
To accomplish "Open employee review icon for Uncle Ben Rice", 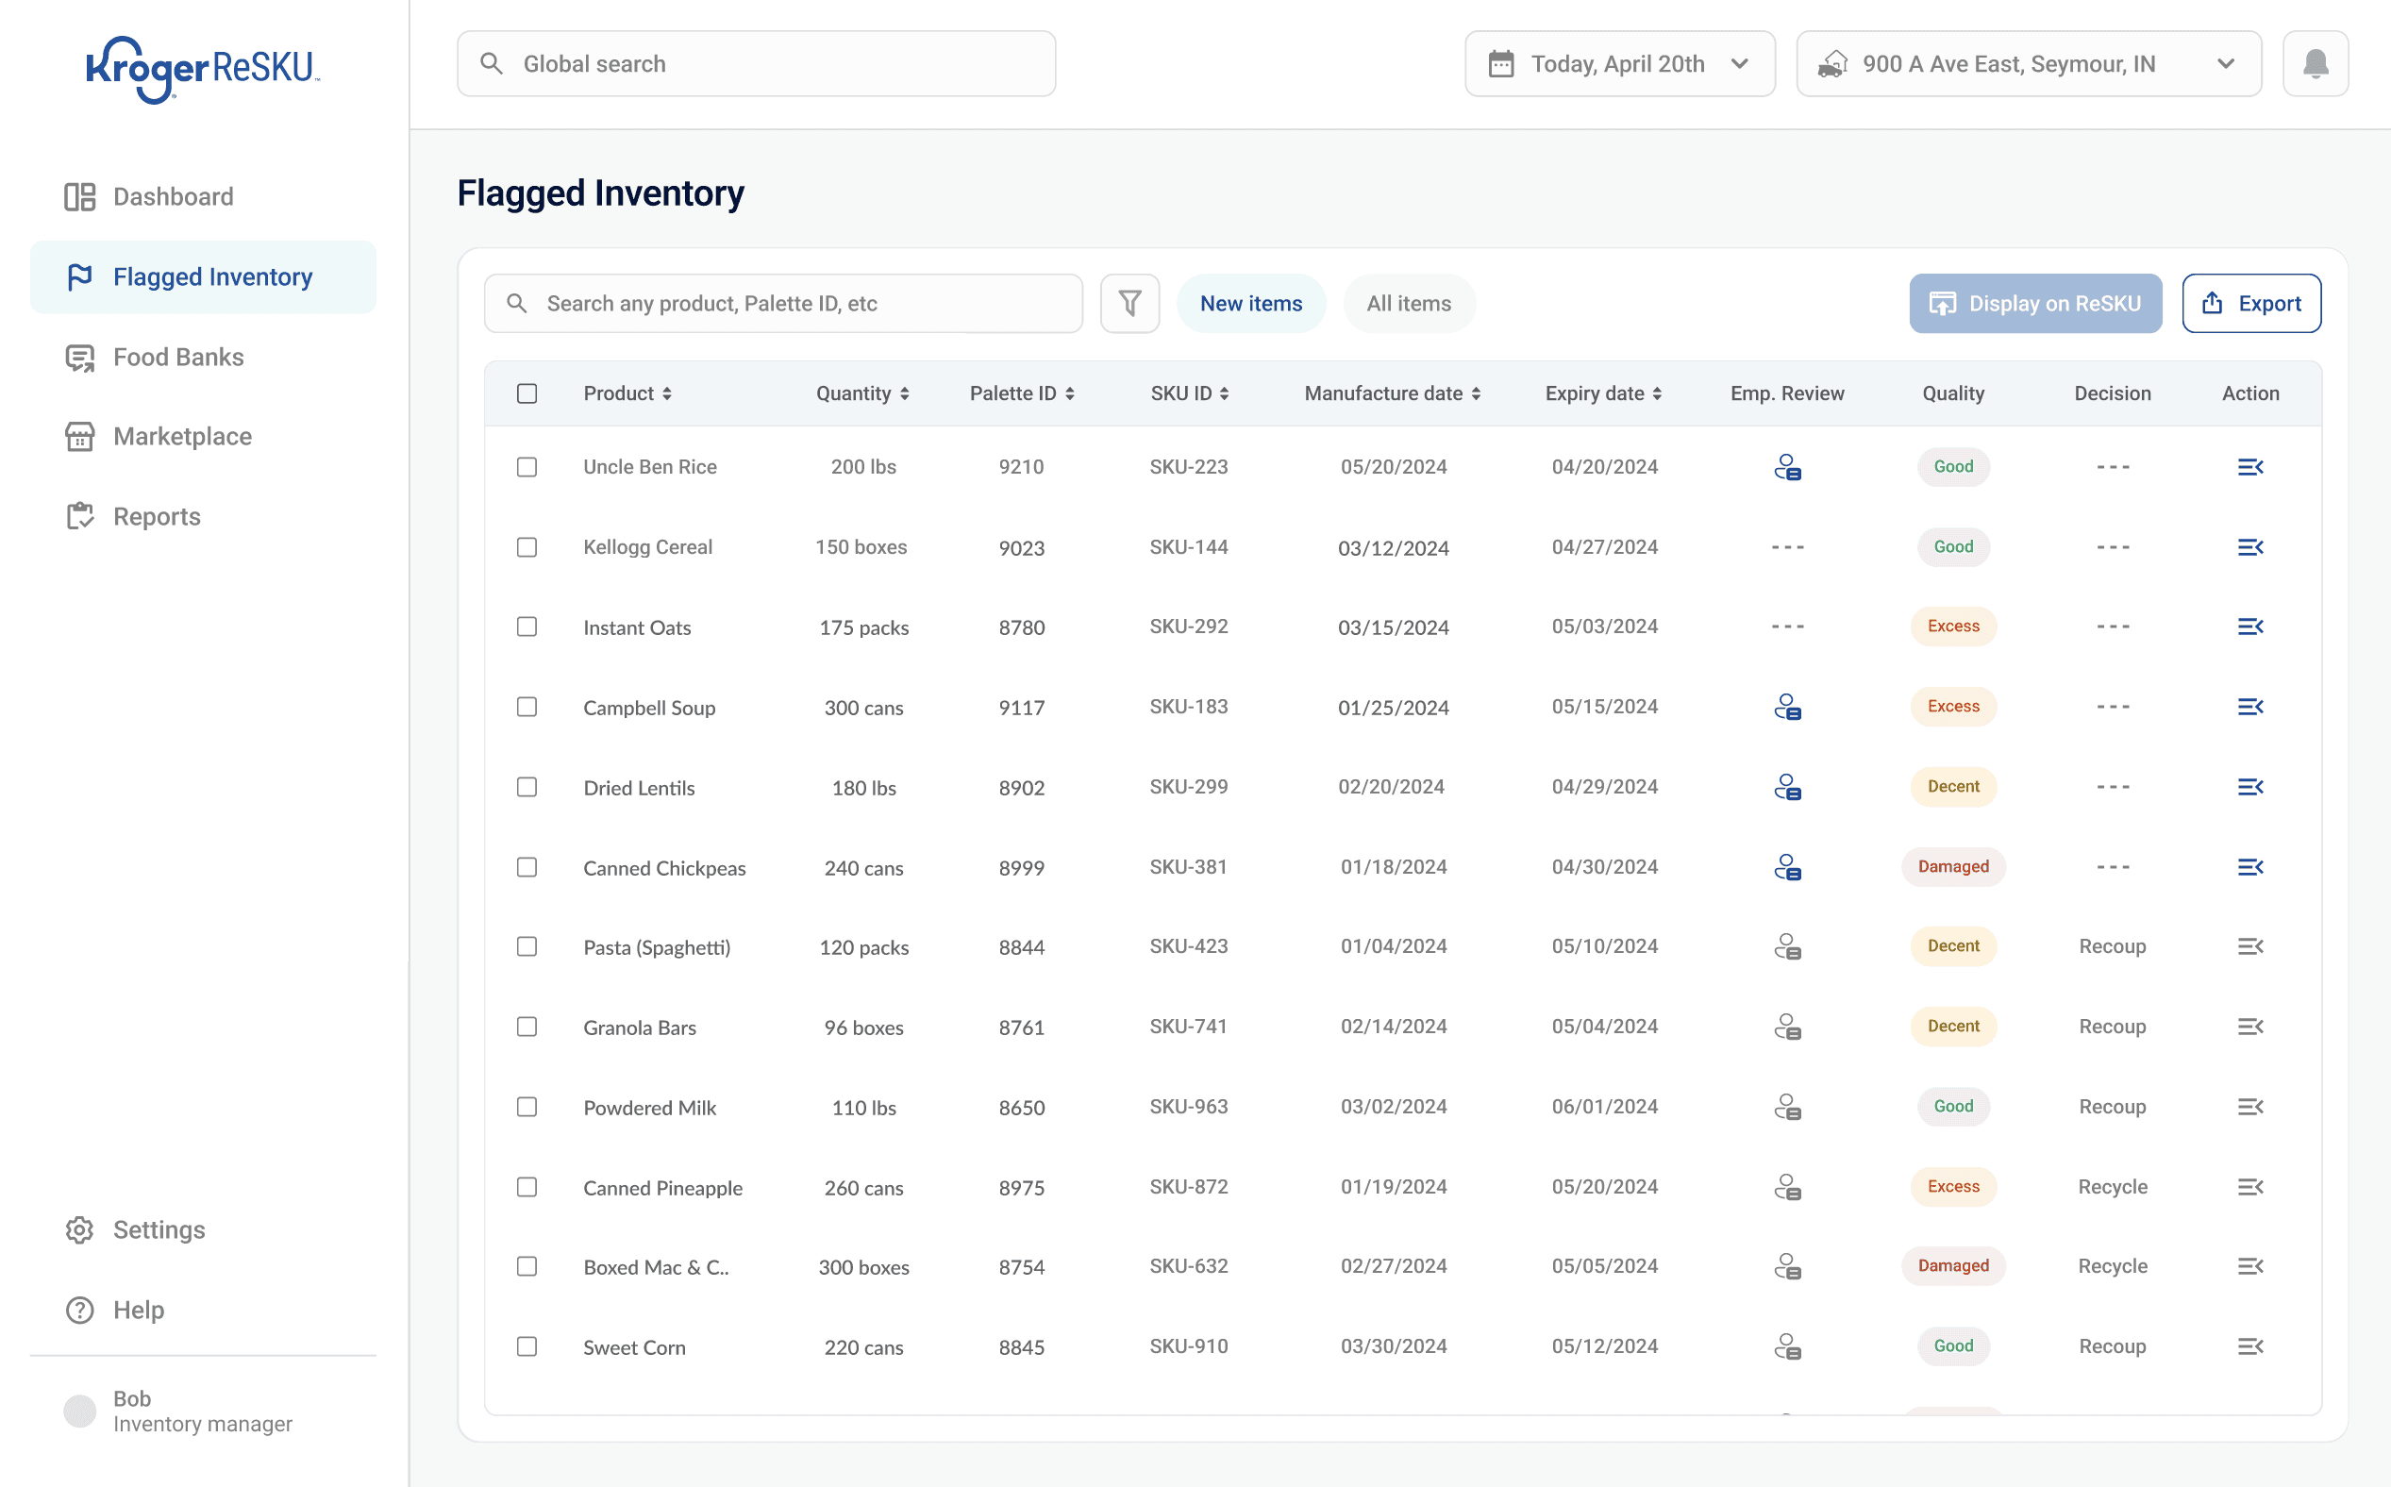I will [x=1786, y=467].
